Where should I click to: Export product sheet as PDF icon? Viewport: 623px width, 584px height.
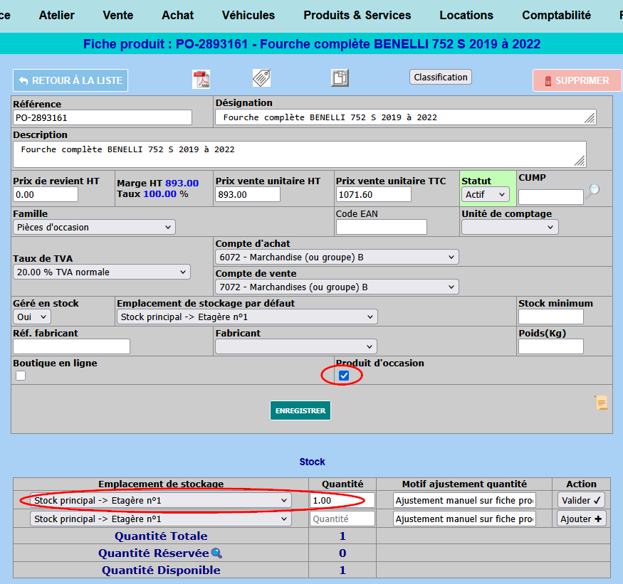(x=201, y=80)
